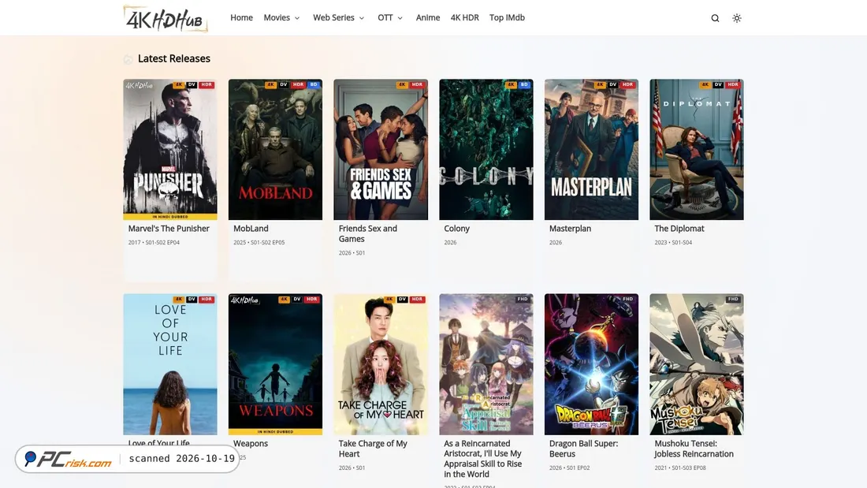Click the BD badge on MobLand poster
This screenshot has height=488, width=867.
[314, 84]
